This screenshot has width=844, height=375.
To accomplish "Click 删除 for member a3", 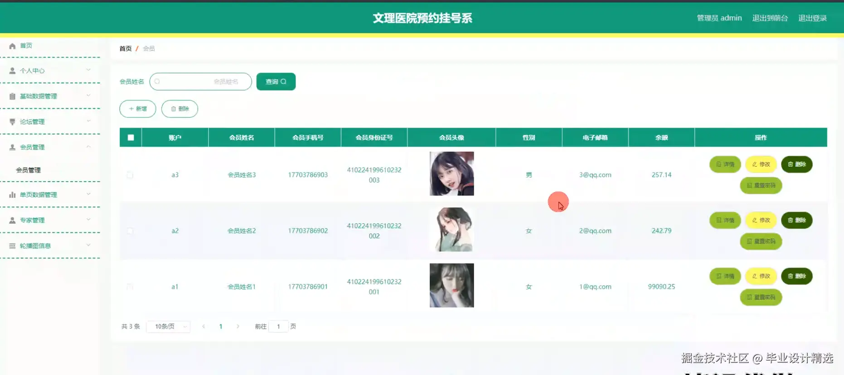I will tap(797, 164).
